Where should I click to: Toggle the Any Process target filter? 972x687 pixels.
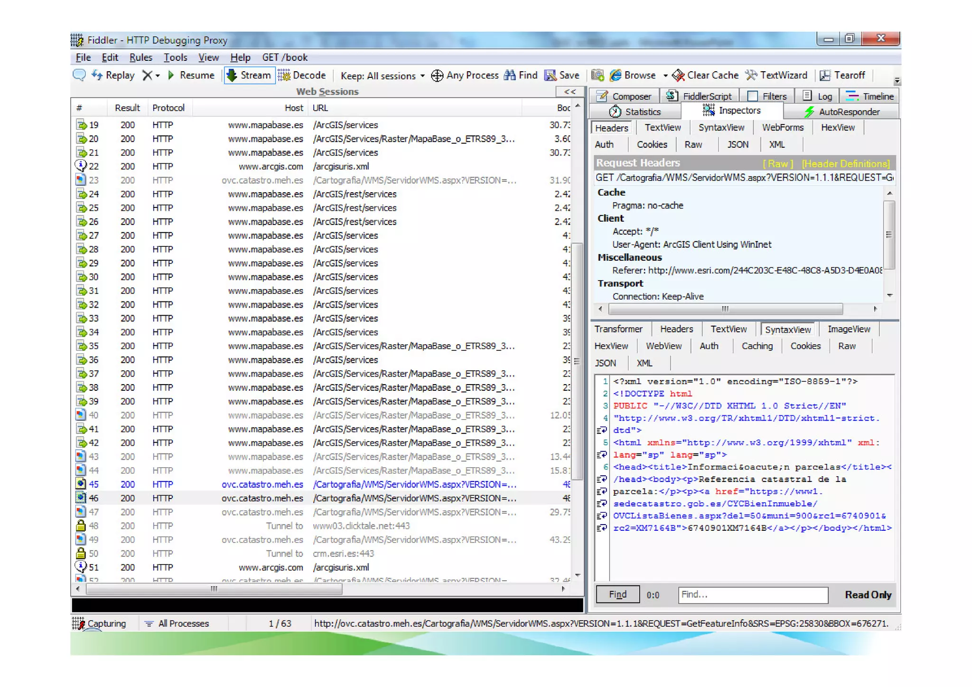(x=465, y=75)
